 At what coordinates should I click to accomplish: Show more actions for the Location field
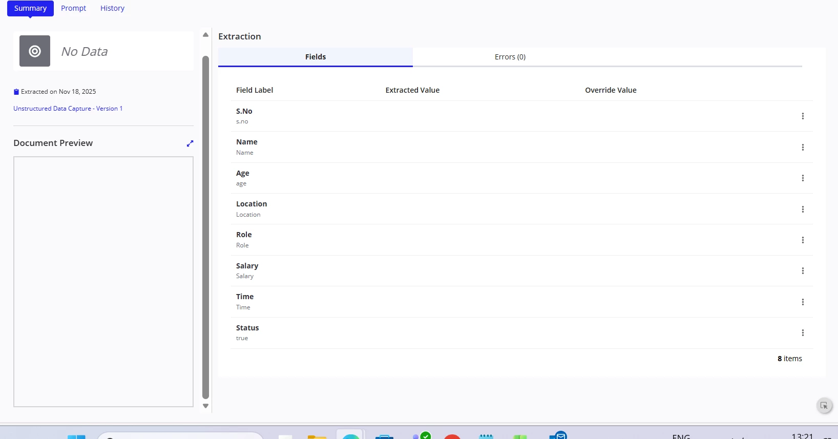click(x=803, y=210)
